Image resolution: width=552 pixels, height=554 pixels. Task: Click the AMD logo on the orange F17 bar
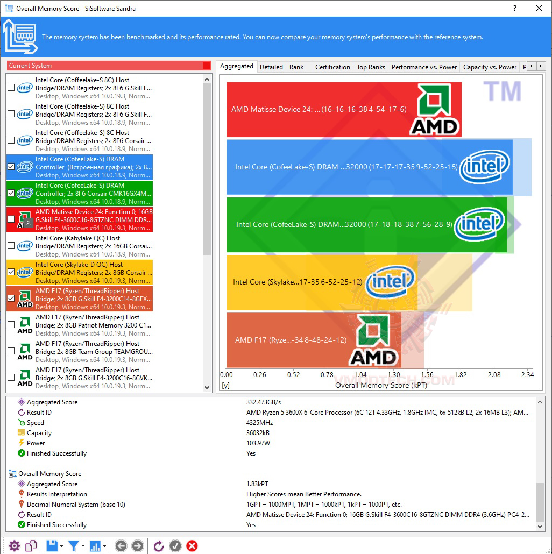(x=373, y=340)
